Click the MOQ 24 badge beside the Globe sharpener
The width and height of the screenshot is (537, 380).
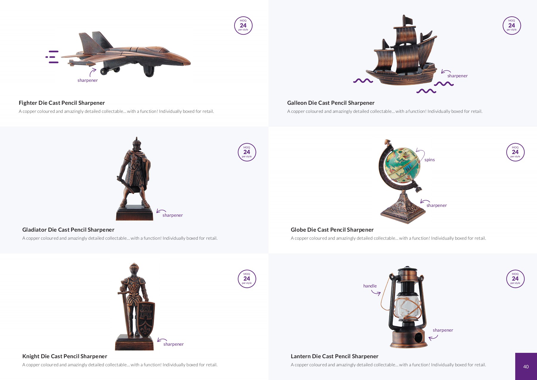pos(515,152)
